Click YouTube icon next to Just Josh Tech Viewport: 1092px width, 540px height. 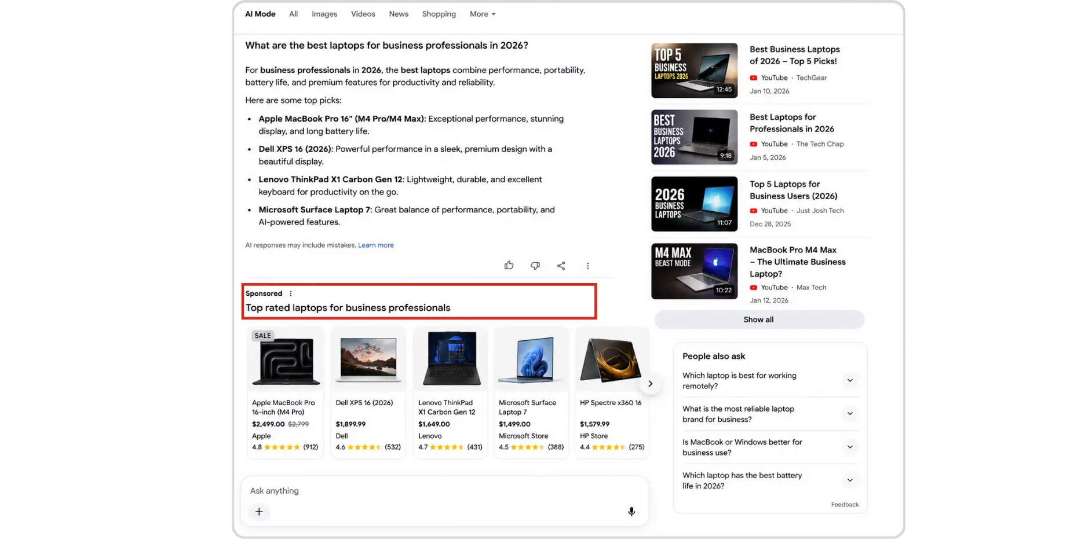click(x=753, y=211)
